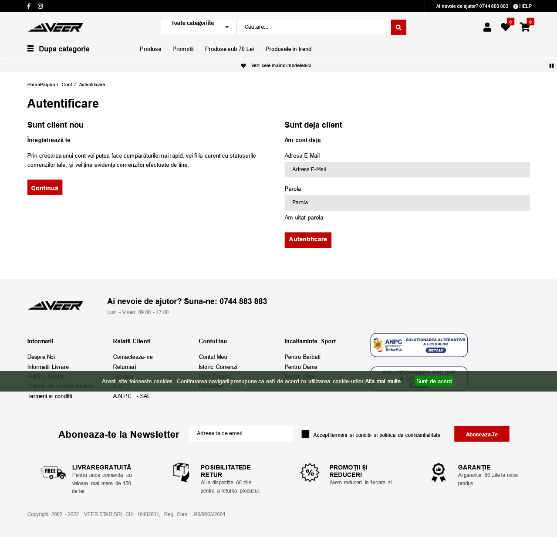Open Despre Noi footer link

[x=41, y=357]
